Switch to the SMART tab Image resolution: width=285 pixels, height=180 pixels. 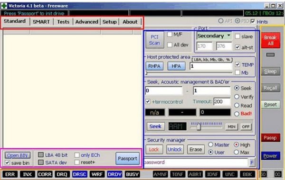point(41,22)
